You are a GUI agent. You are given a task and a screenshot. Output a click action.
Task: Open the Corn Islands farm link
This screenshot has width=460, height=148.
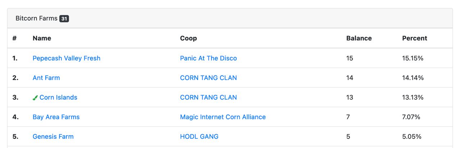58,98
